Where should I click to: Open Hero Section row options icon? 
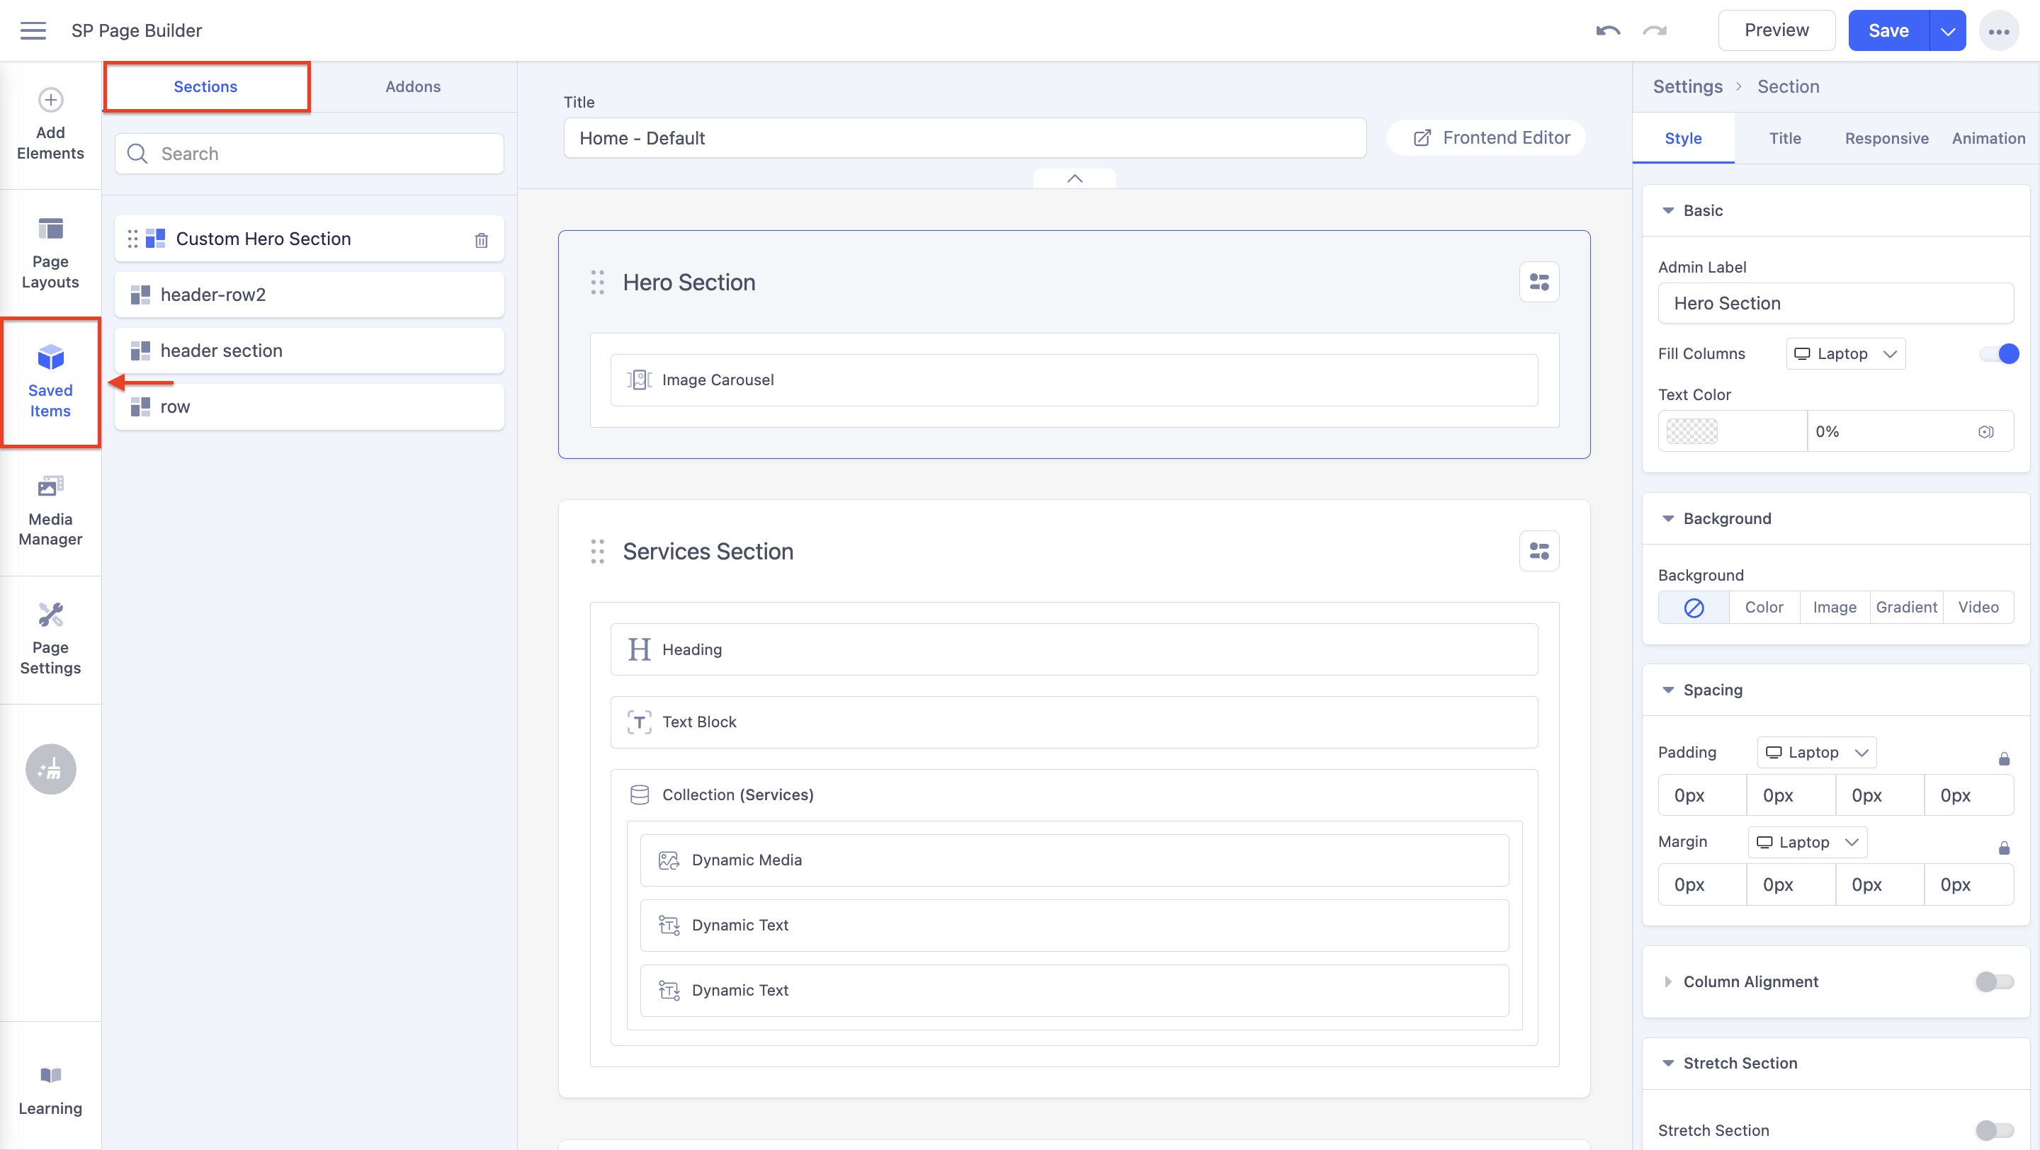[x=1538, y=282]
